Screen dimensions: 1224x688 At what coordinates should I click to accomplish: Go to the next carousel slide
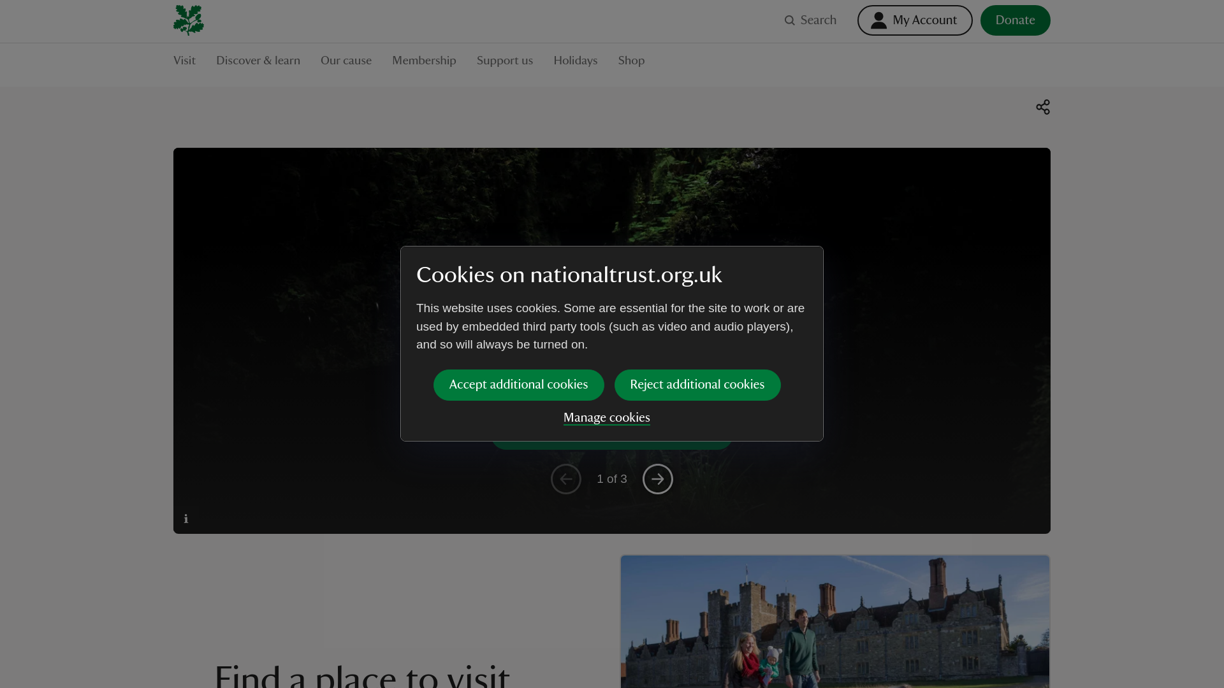[x=658, y=479]
